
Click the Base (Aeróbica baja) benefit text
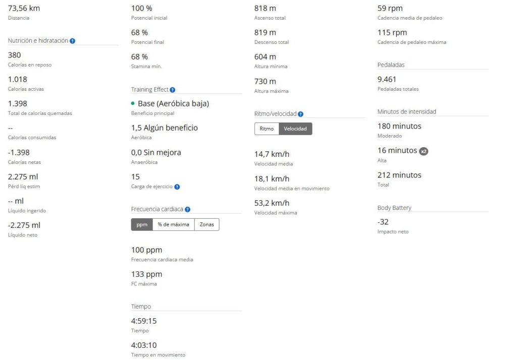[173, 103]
